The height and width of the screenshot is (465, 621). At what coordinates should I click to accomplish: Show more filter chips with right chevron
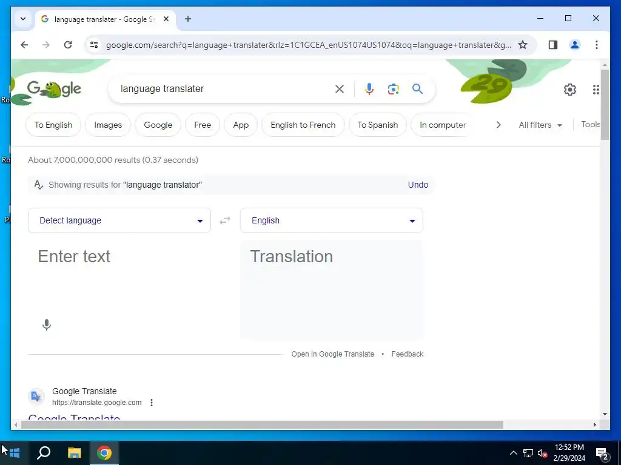click(x=498, y=125)
